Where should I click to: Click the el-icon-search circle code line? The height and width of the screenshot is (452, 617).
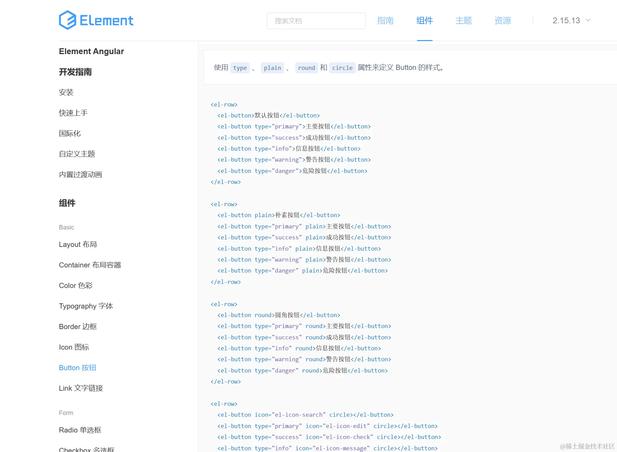(x=306, y=415)
